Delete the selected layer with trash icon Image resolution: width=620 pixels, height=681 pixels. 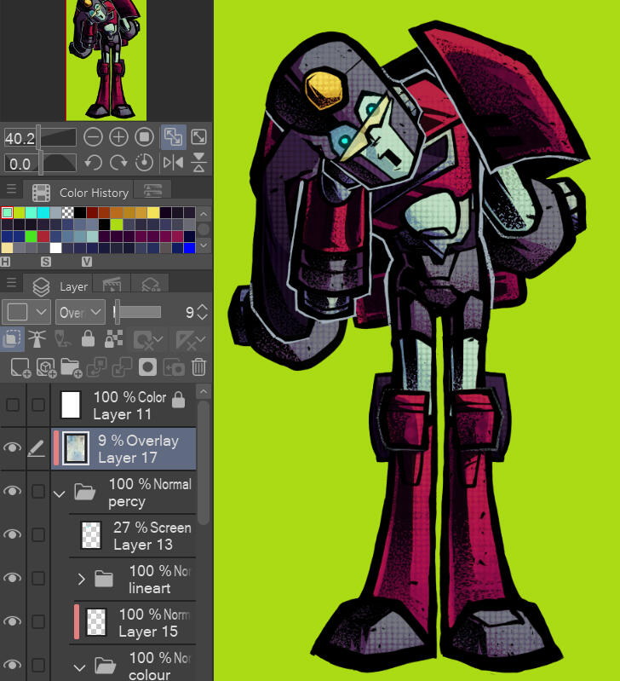click(198, 367)
